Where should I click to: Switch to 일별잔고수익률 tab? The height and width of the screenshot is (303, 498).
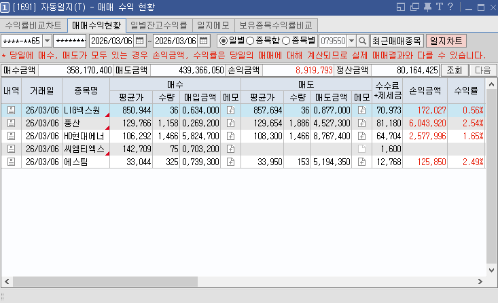click(159, 25)
